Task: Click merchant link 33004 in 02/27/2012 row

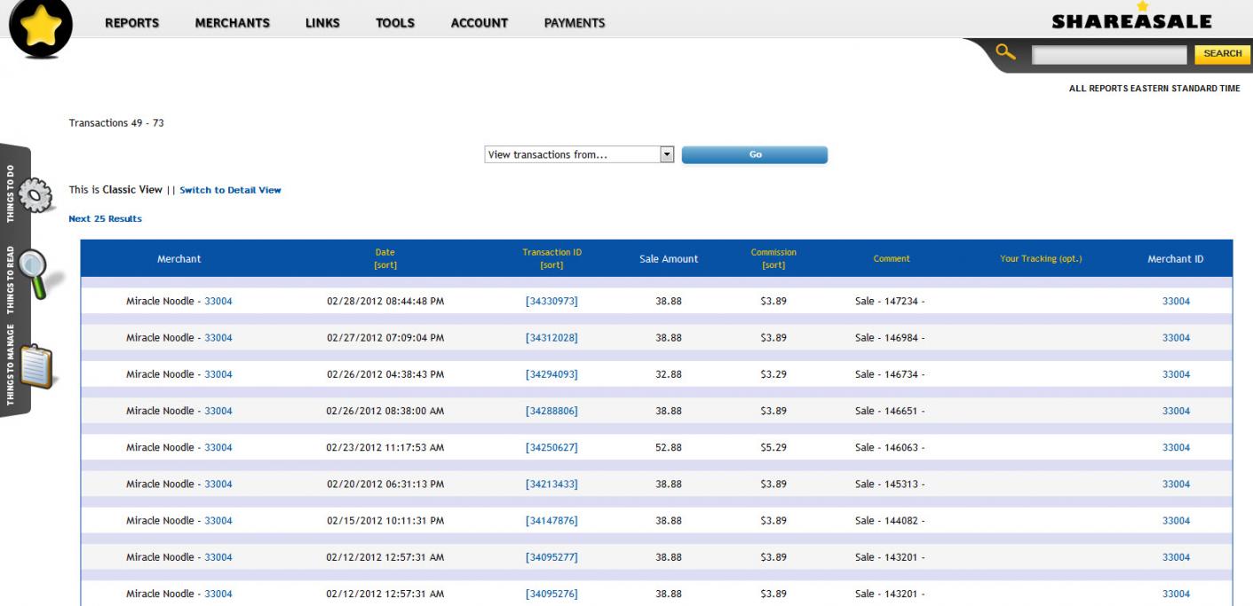Action: click(x=218, y=338)
